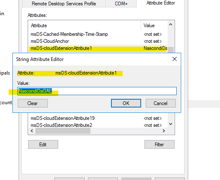Image resolution: width=220 pixels, height=180 pixels.
Task: Switch to the COM+ tab
Action: coord(121,3)
